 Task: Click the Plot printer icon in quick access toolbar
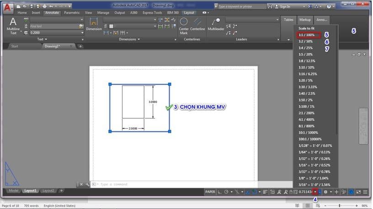coord(44,6)
